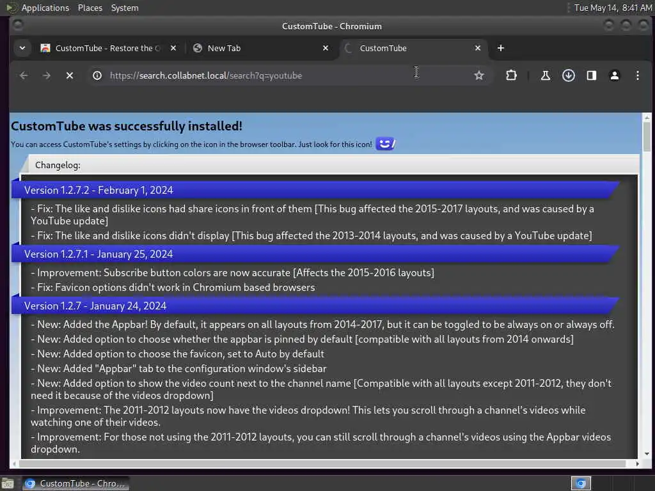Image resolution: width=655 pixels, height=491 pixels.
Task: Click the workspace switcher in bottom panel
Action: (581, 483)
